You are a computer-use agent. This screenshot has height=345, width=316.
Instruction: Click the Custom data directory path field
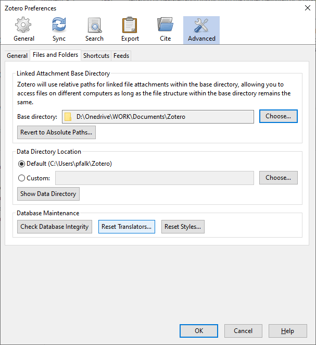[x=155, y=178]
